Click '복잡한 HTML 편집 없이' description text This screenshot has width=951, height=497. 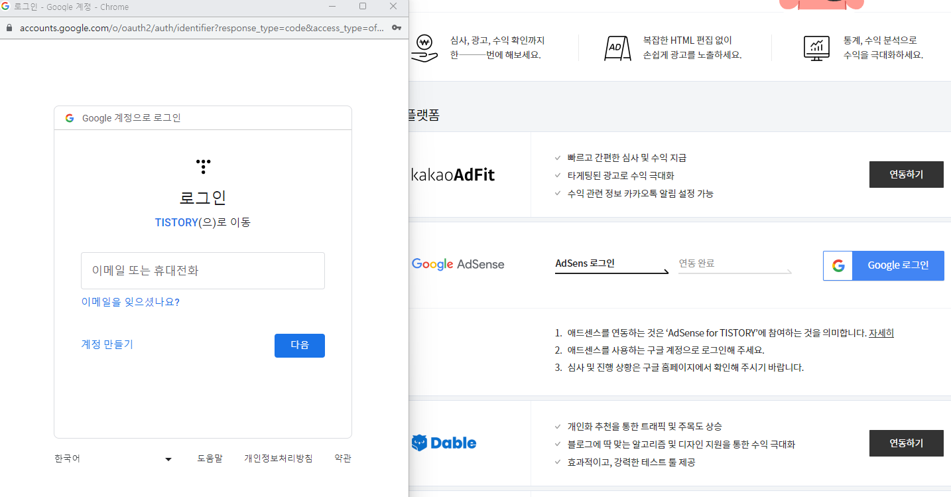pyautogui.click(x=688, y=40)
